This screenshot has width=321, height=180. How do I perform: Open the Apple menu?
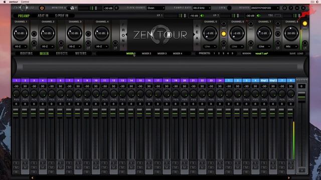click(x=5, y=1)
